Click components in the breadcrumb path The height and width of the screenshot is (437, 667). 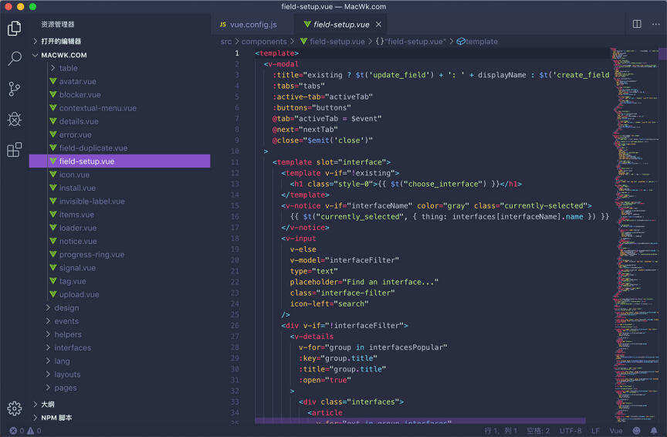[264, 42]
